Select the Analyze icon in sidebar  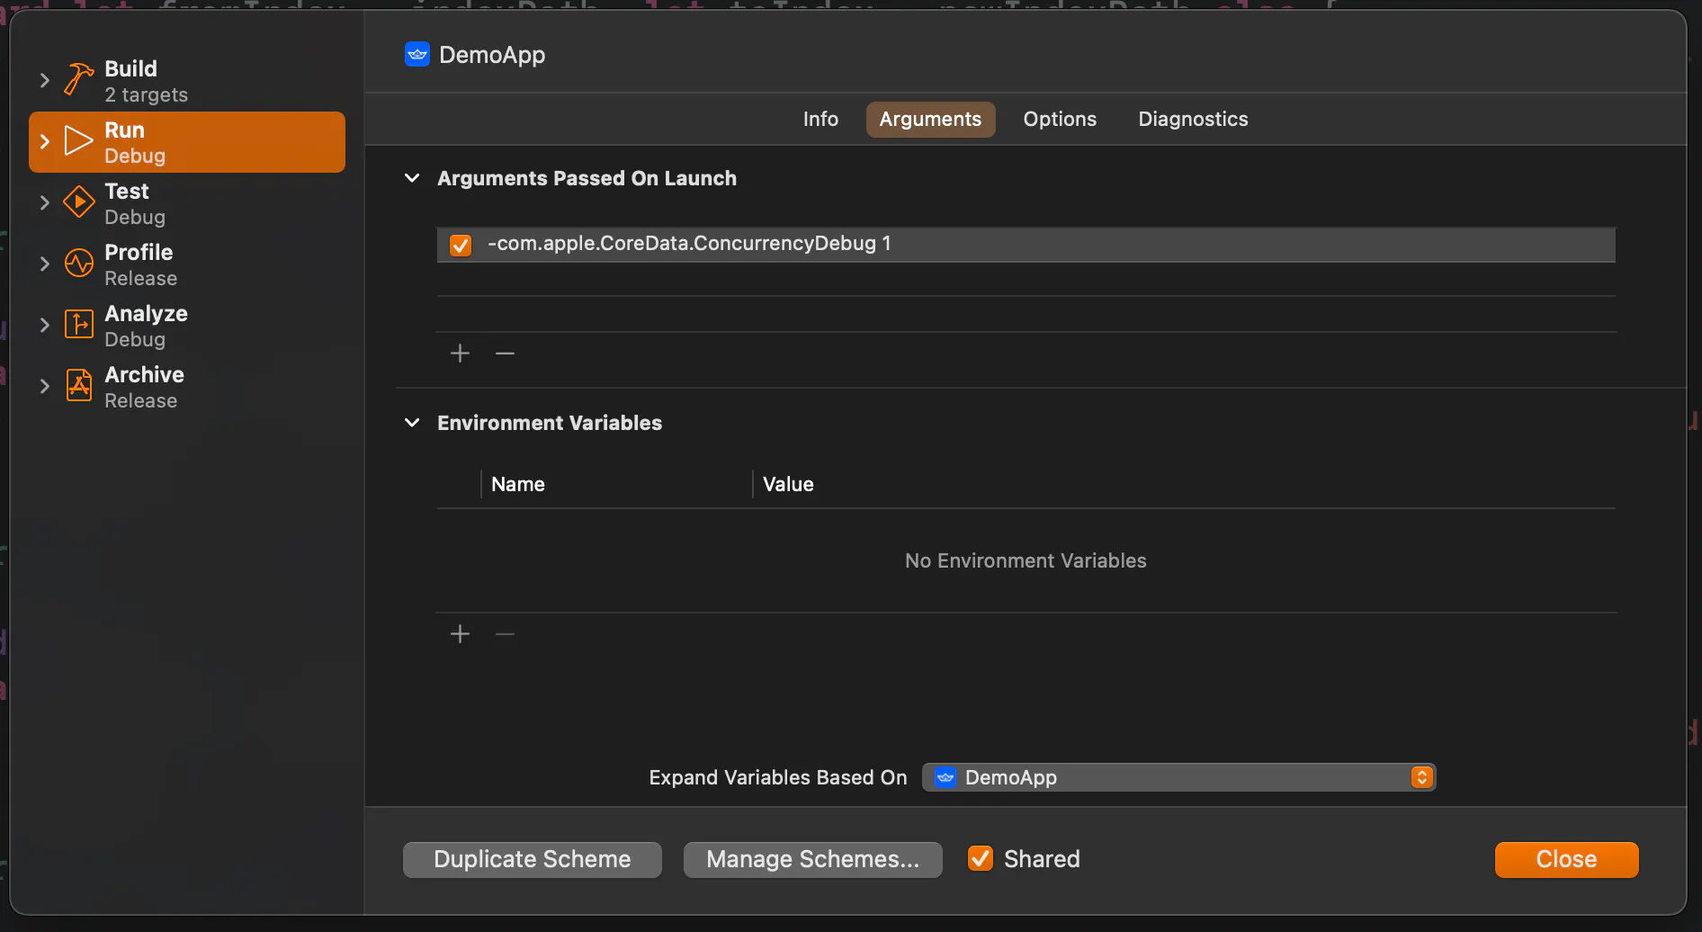[x=79, y=325]
